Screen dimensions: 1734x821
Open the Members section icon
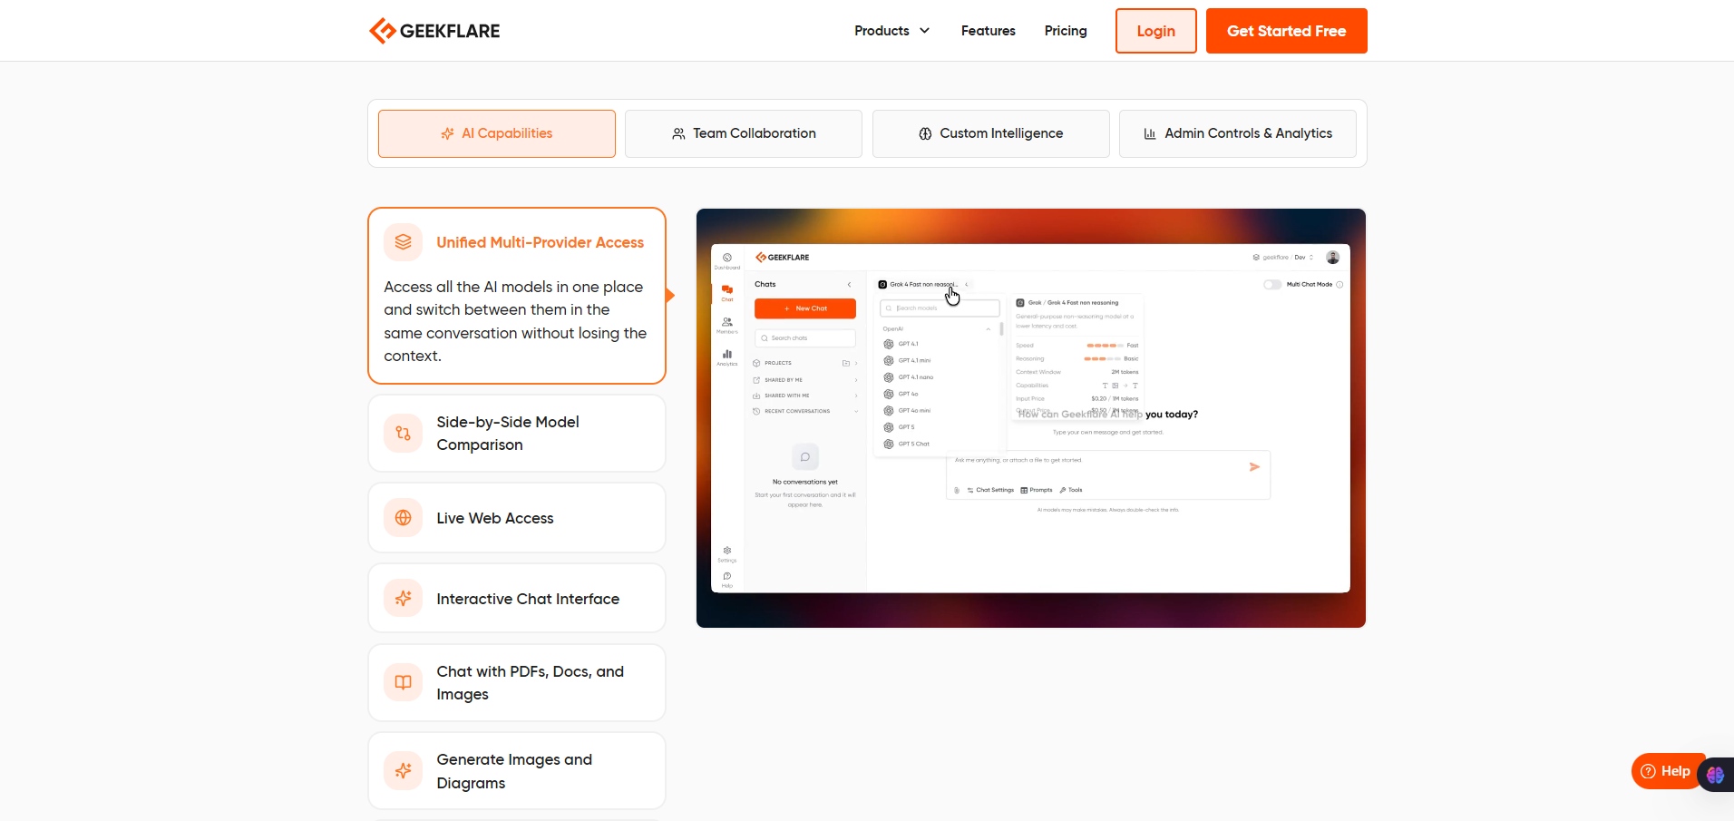726,321
